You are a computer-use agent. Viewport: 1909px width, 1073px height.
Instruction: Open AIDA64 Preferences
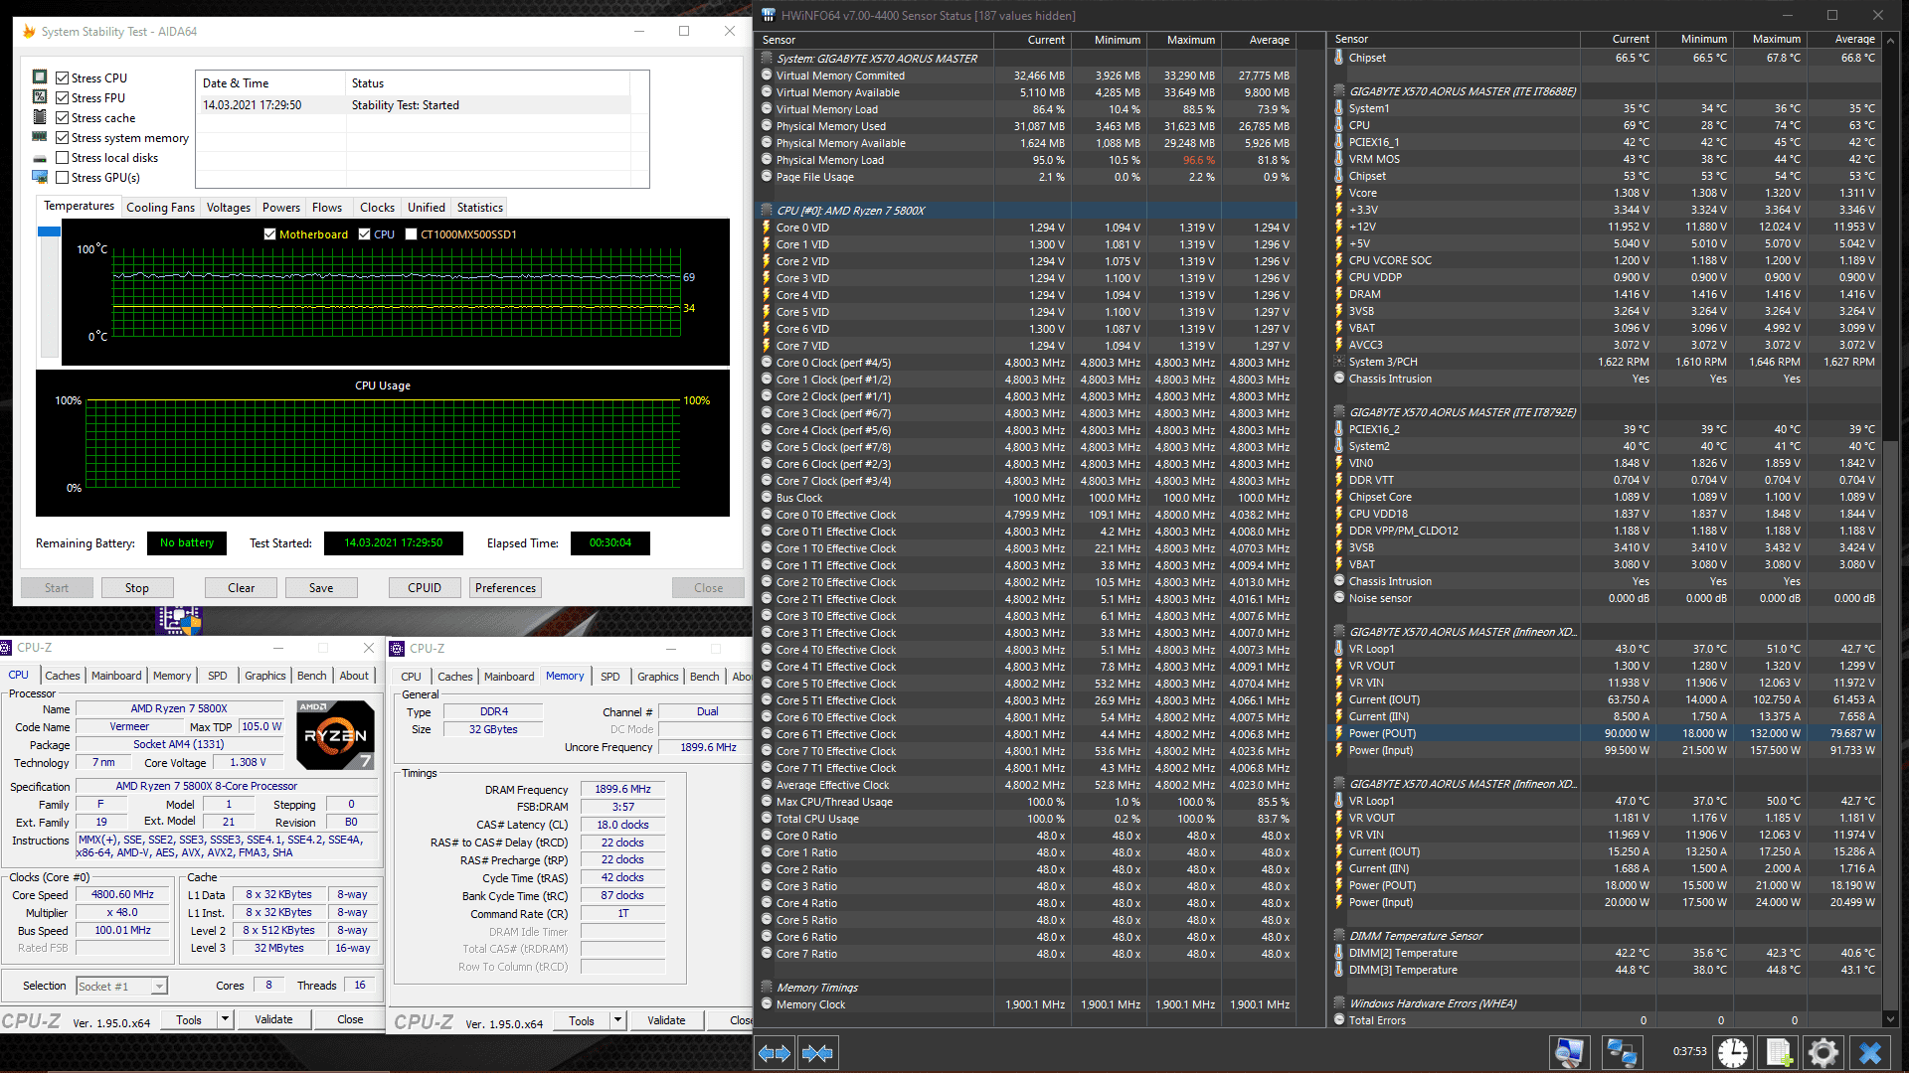505,588
